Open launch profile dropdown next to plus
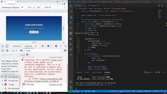This screenshot has width=167, height=94. tap(153, 72)
